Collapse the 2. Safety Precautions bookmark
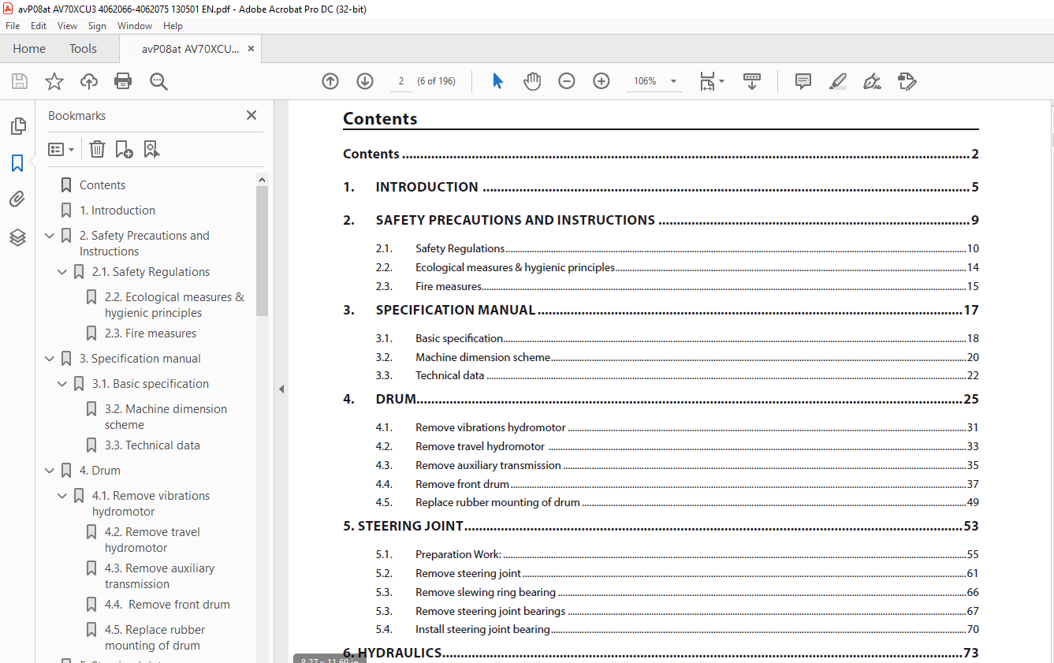The width and height of the screenshot is (1054, 663). tap(50, 236)
